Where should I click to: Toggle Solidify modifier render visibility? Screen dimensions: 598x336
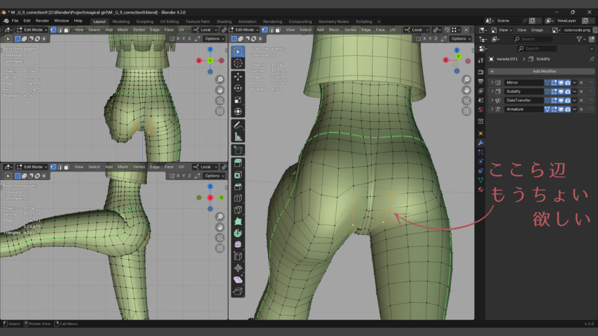(569, 92)
